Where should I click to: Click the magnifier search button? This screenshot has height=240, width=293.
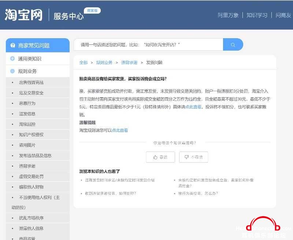pyautogui.click(x=233, y=44)
